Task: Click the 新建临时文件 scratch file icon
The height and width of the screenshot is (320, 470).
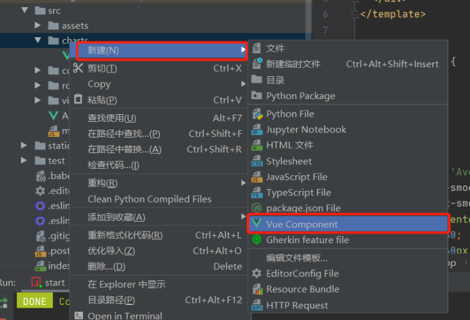Action: 257,63
